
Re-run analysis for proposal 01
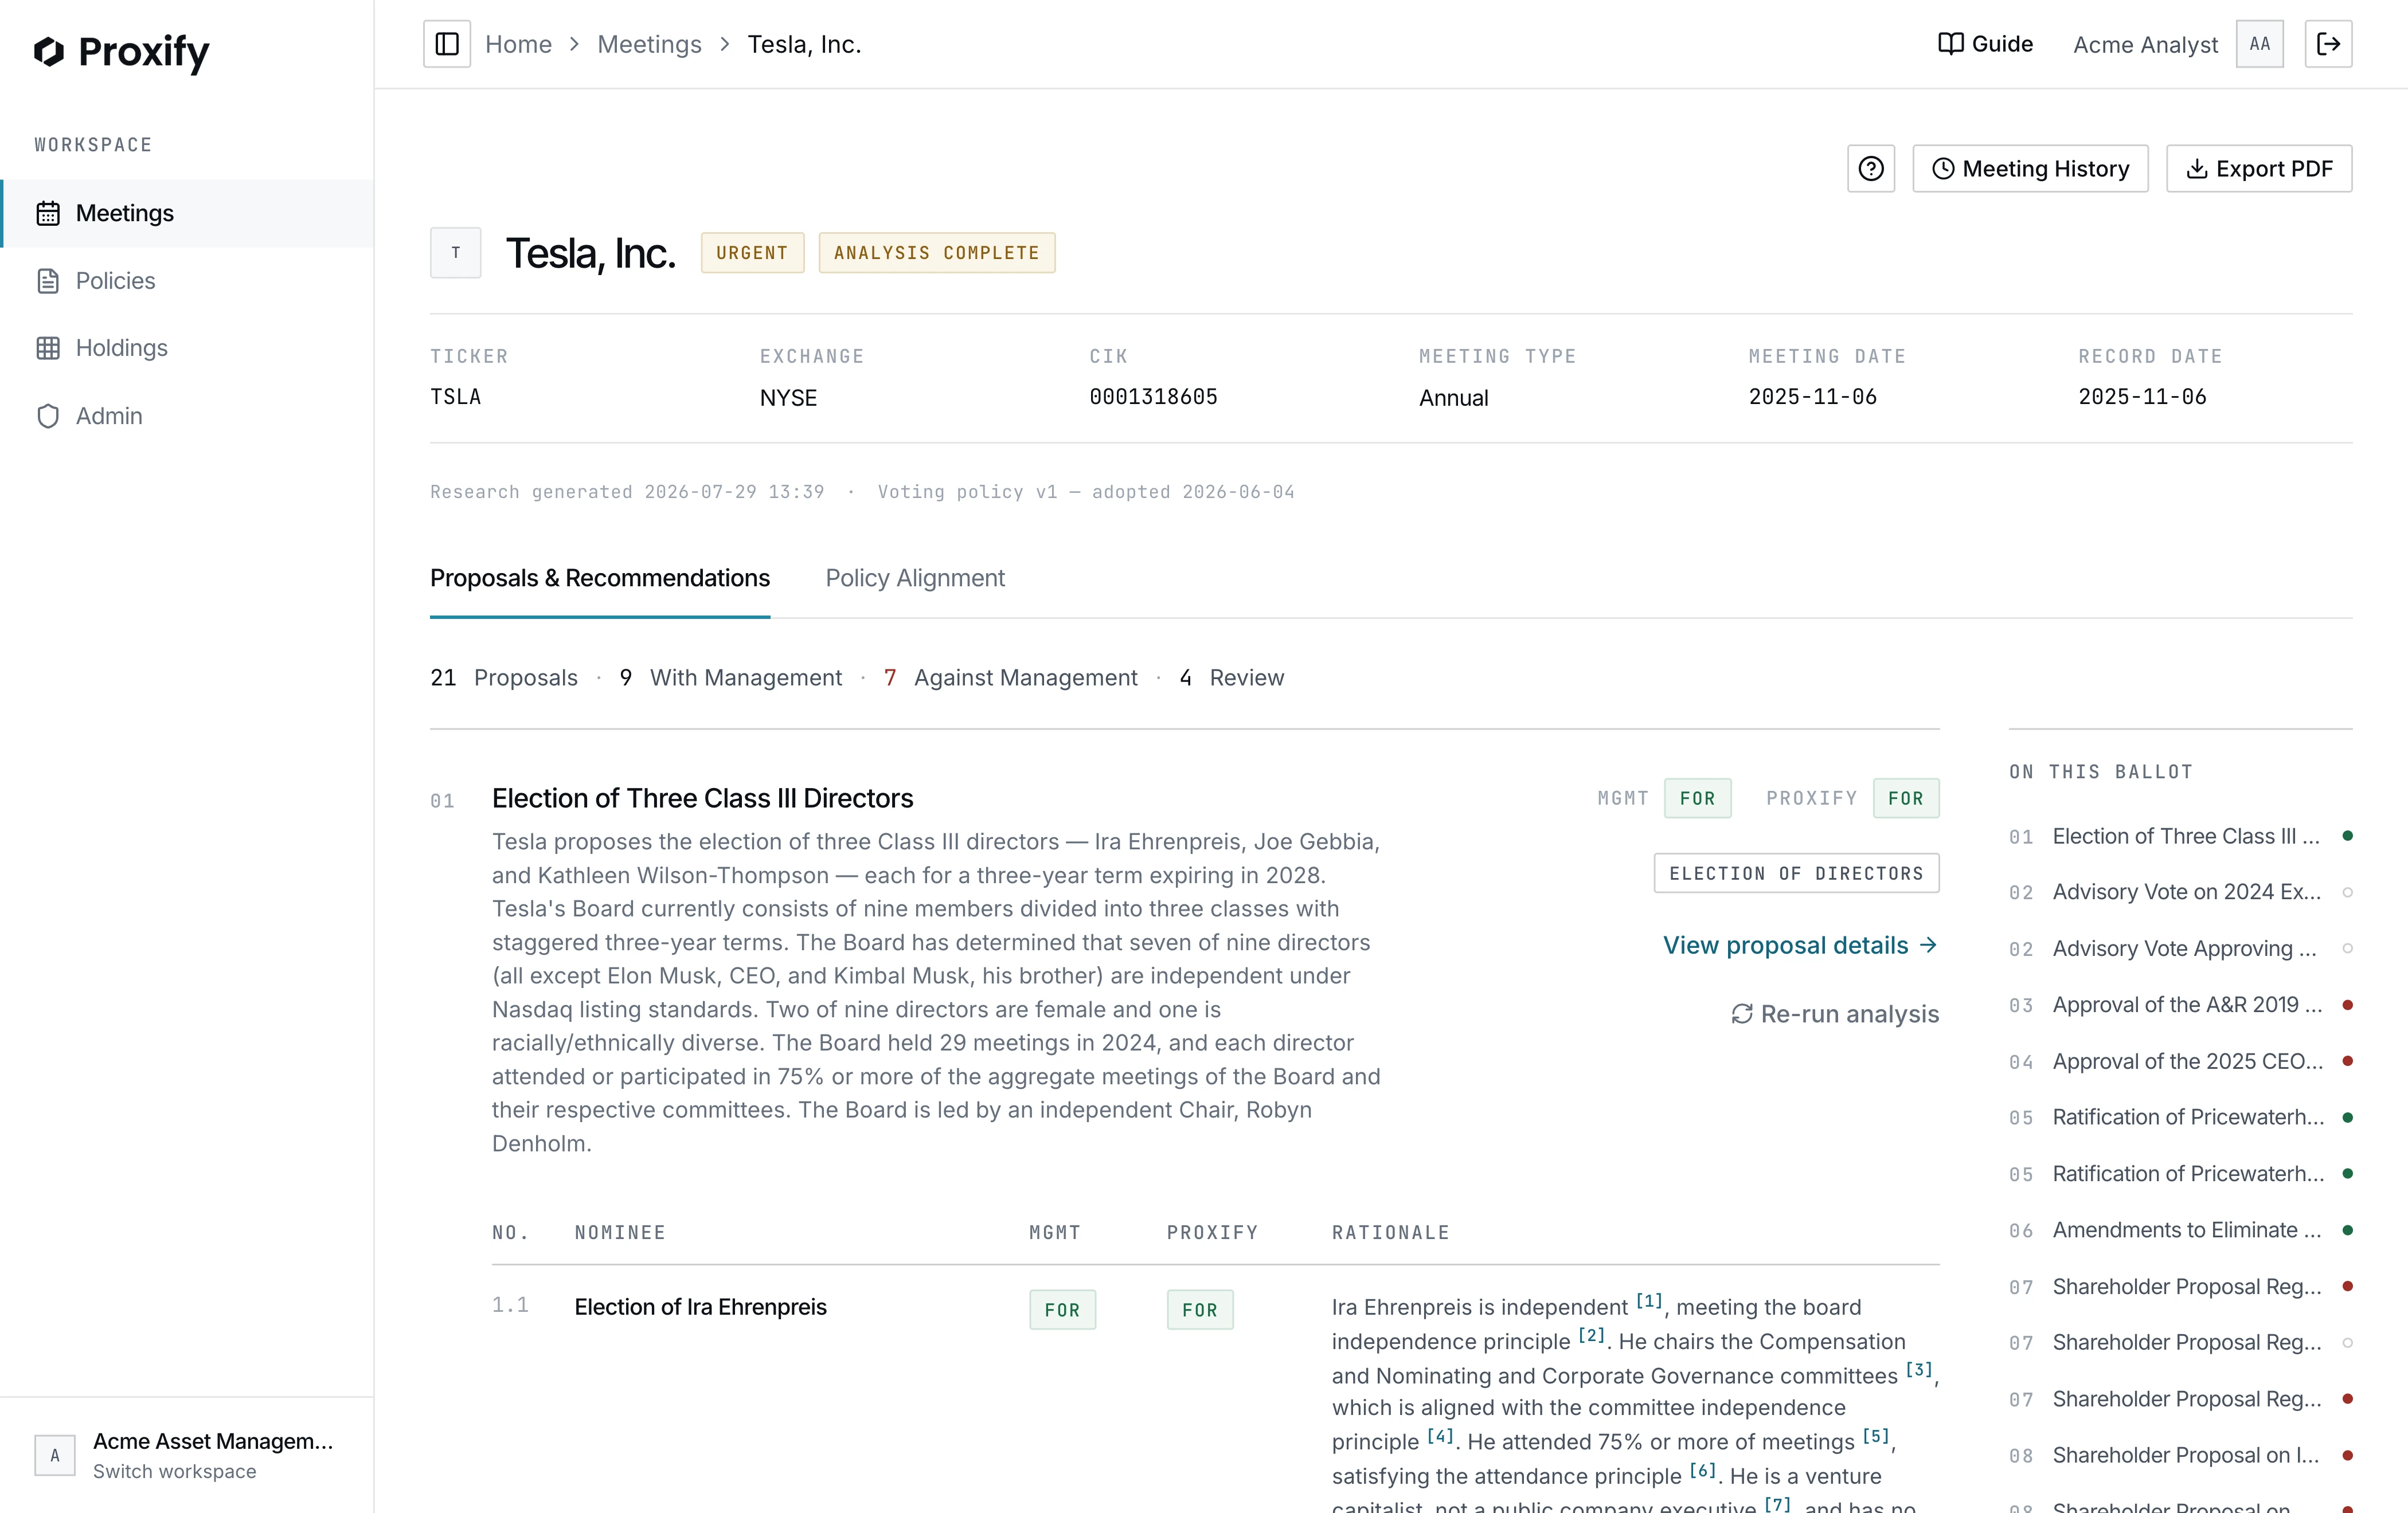click(1835, 1014)
